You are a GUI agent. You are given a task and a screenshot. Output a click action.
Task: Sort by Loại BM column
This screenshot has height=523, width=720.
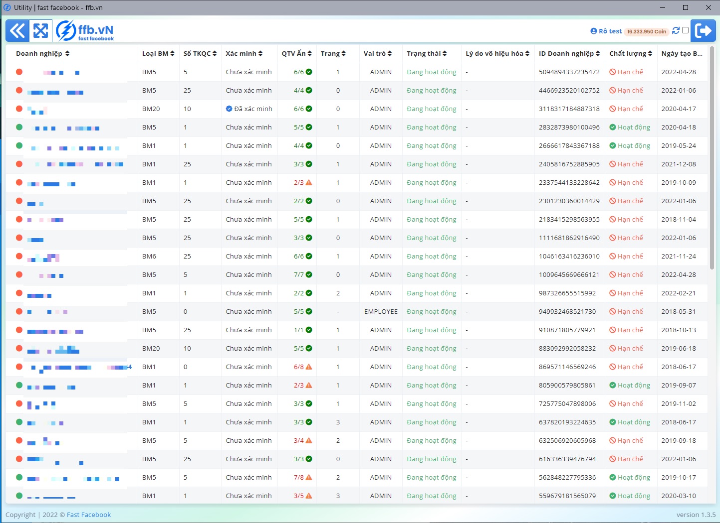[x=158, y=53]
